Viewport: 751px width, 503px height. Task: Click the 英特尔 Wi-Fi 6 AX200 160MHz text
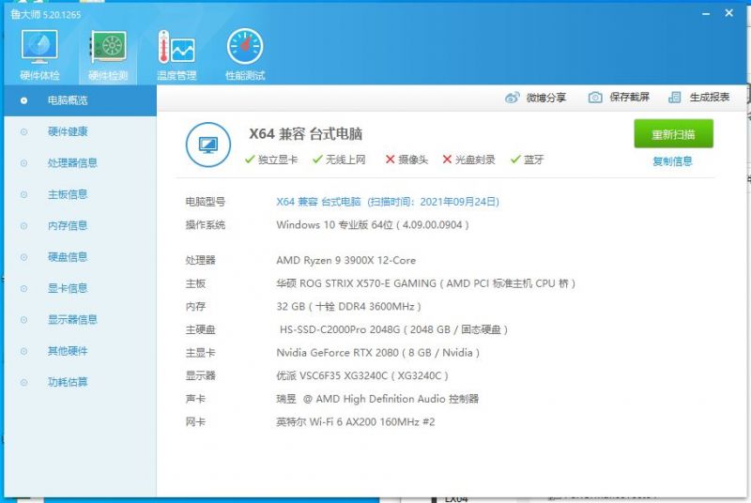click(356, 421)
